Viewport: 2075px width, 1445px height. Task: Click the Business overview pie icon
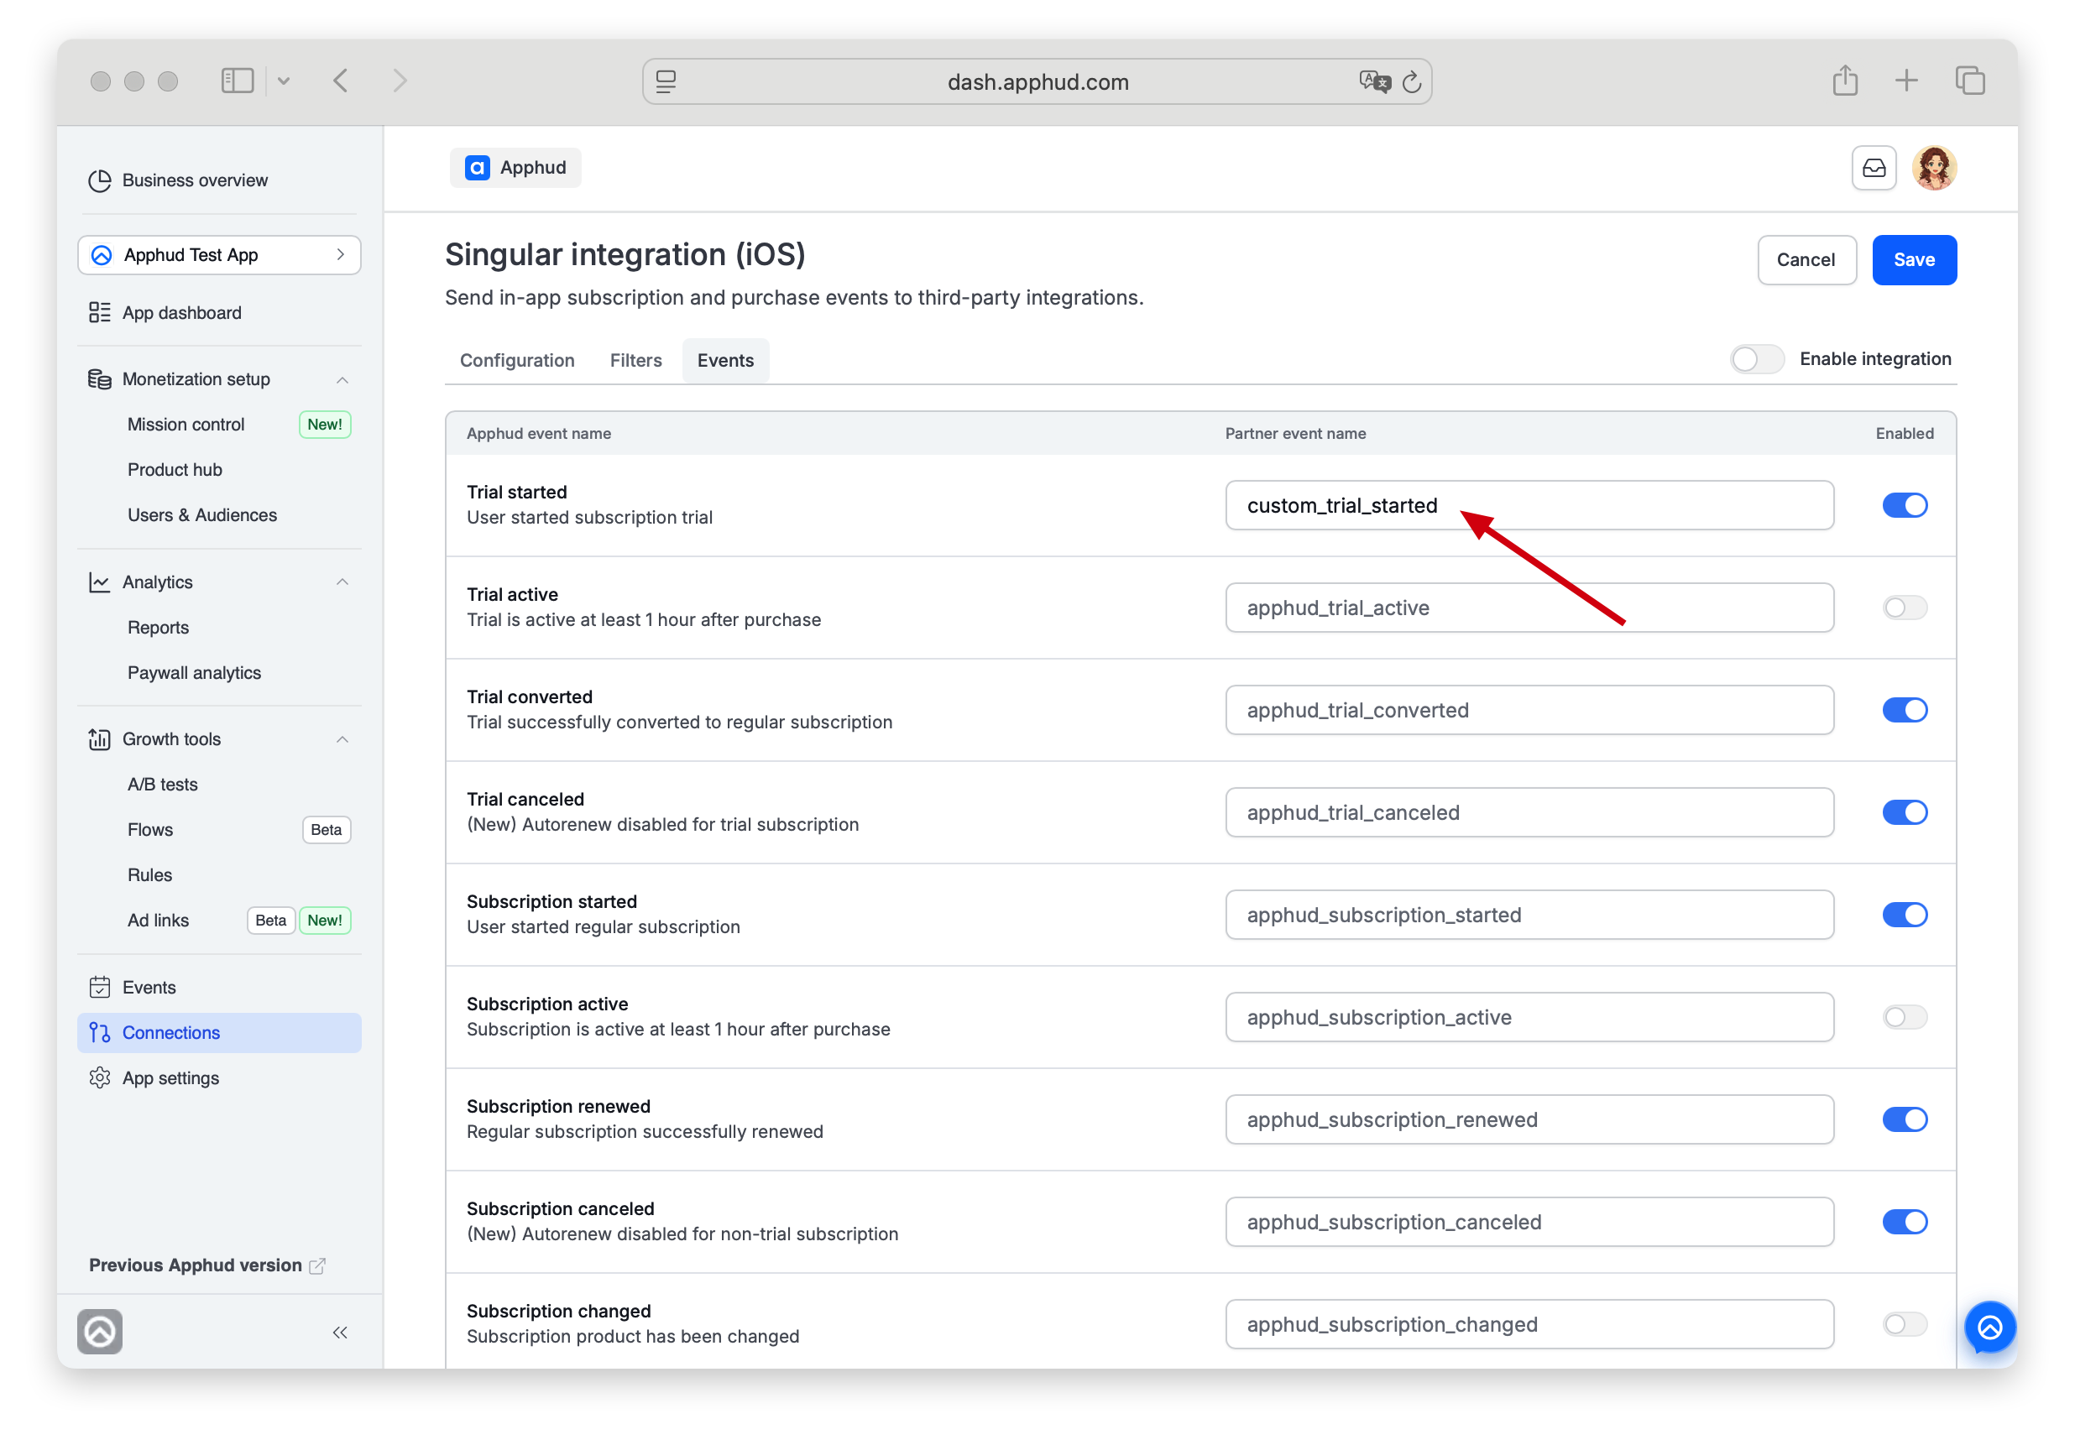tap(99, 180)
